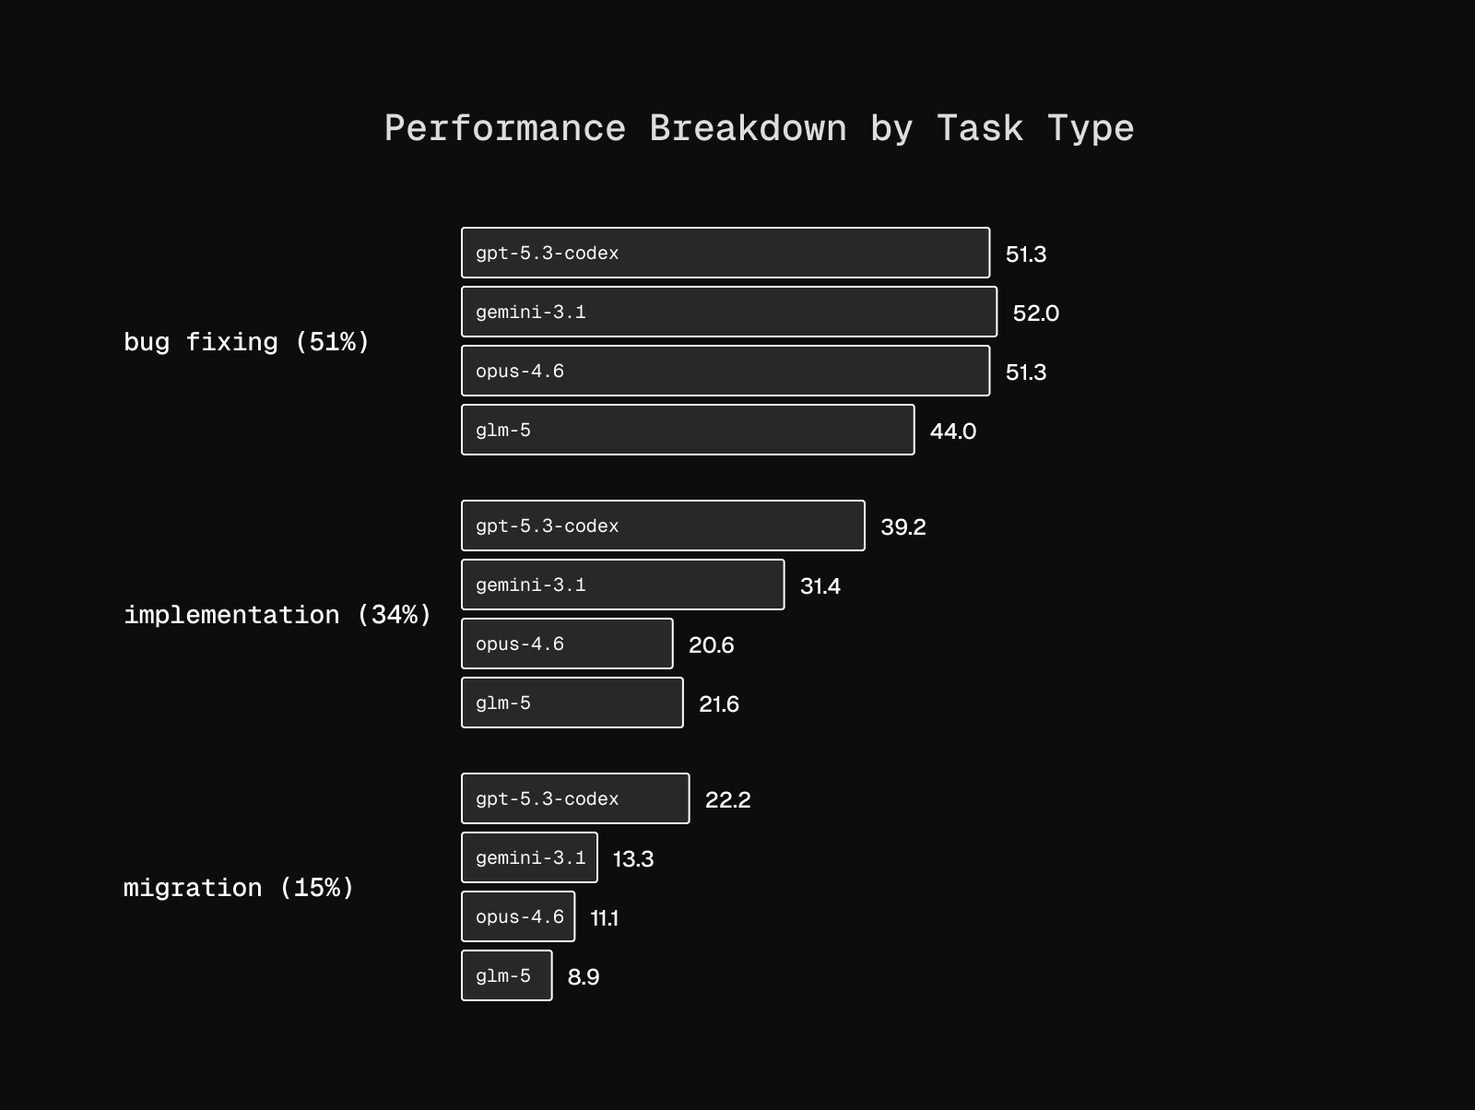The width and height of the screenshot is (1475, 1110).
Task: Select the gemini-3.1 bar scoring 52.0
Action: coord(728,312)
